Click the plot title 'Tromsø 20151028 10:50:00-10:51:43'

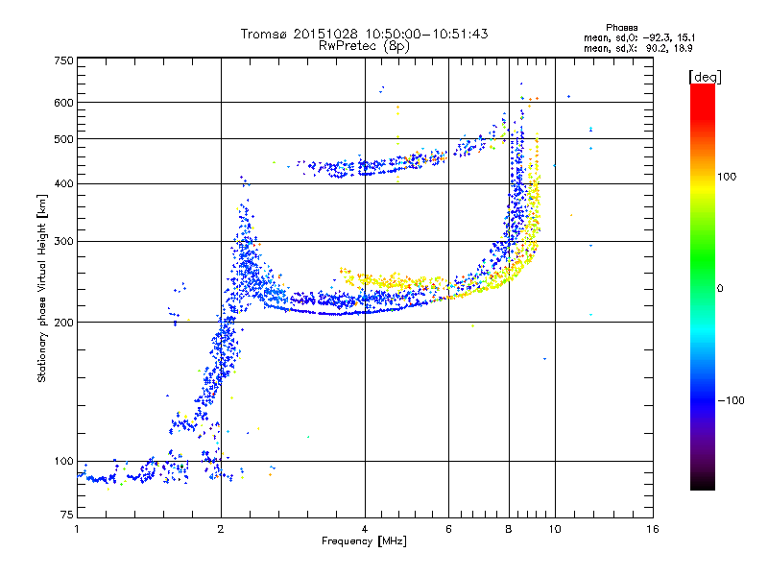click(364, 34)
